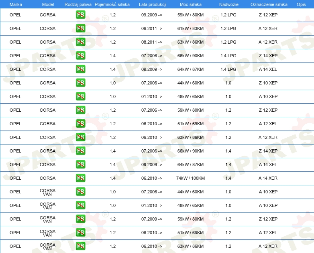The height and width of the screenshot is (253, 314).
Task: Click 'OPEL' in the 61kW / 83KM row
Action: click(15, 28)
